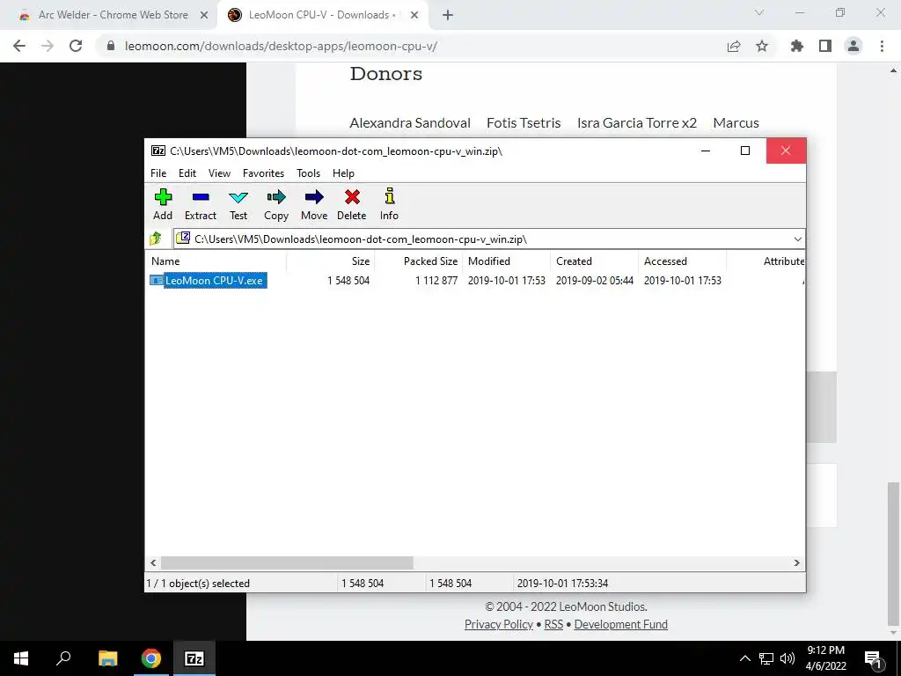This screenshot has height=676, width=901.
Task: Click the 7-Zip taskbar icon
Action: [x=194, y=658]
